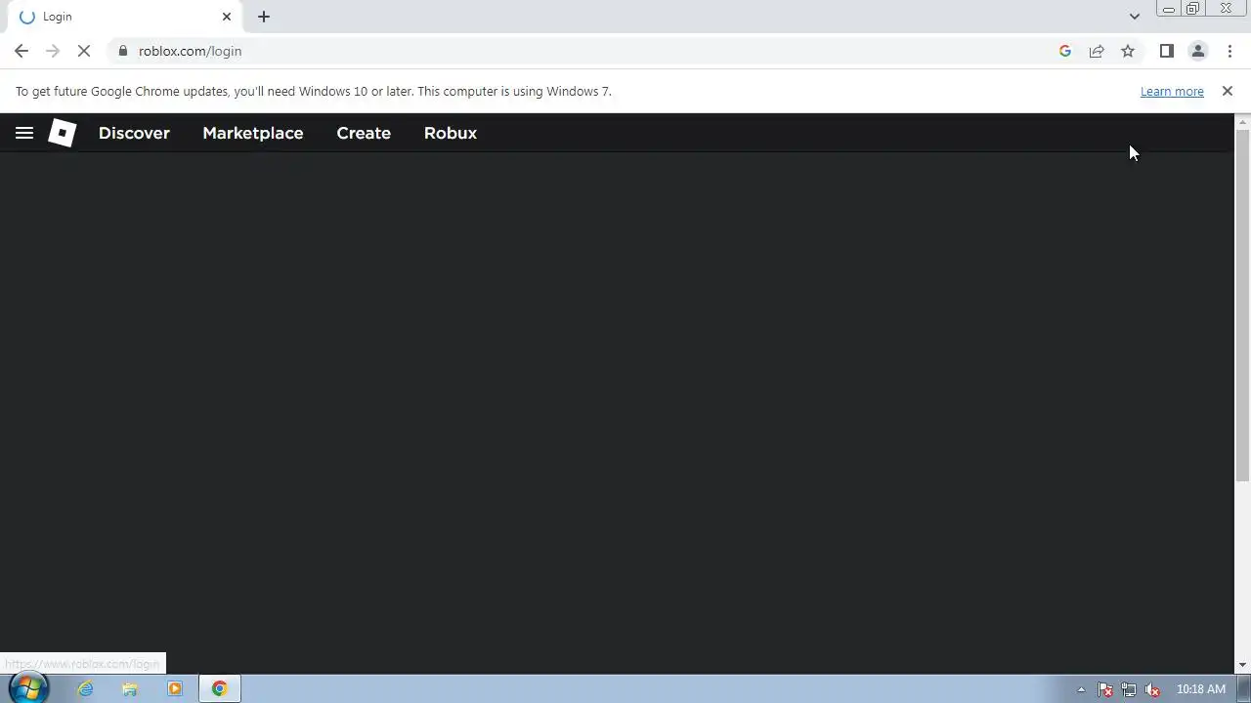
Task: Click the Google icon in the address bar
Action: click(1065, 51)
